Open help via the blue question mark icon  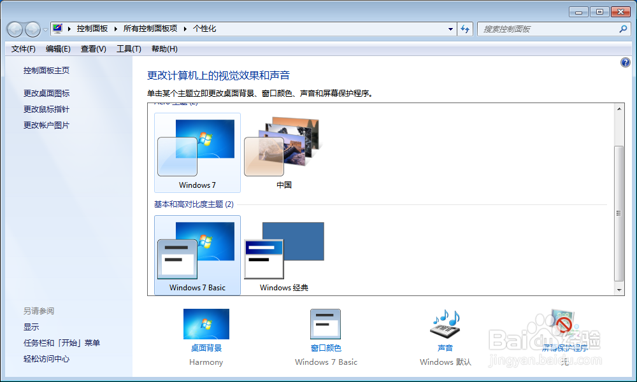coord(626,62)
